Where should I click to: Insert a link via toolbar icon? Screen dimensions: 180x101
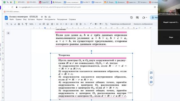point(40,24)
